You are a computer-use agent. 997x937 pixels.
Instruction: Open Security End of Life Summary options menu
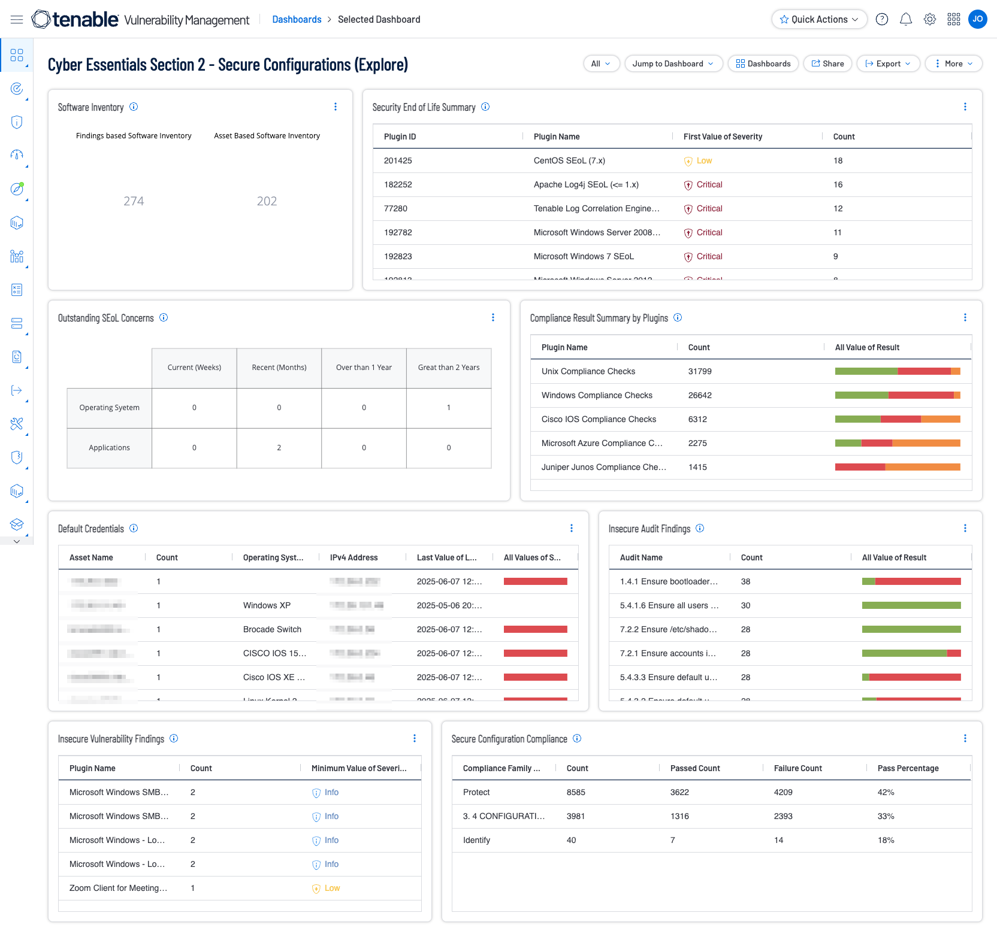click(x=965, y=107)
